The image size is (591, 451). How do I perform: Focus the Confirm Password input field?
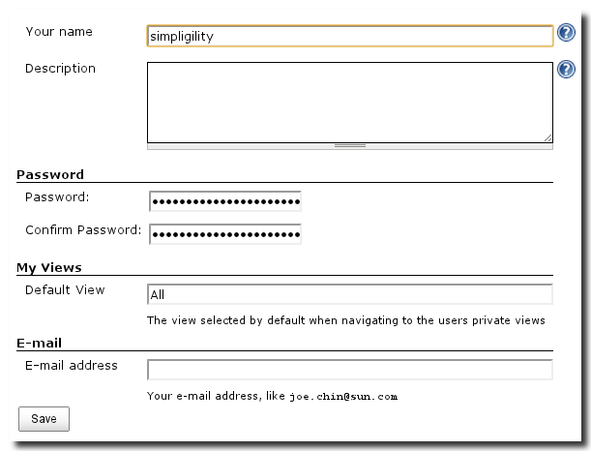click(x=225, y=234)
